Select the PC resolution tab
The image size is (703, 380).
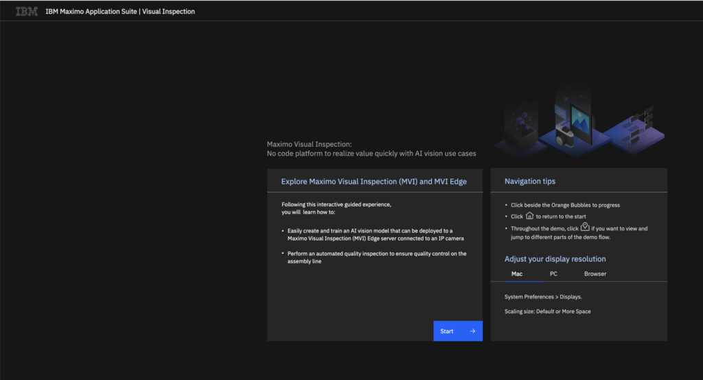tap(553, 274)
